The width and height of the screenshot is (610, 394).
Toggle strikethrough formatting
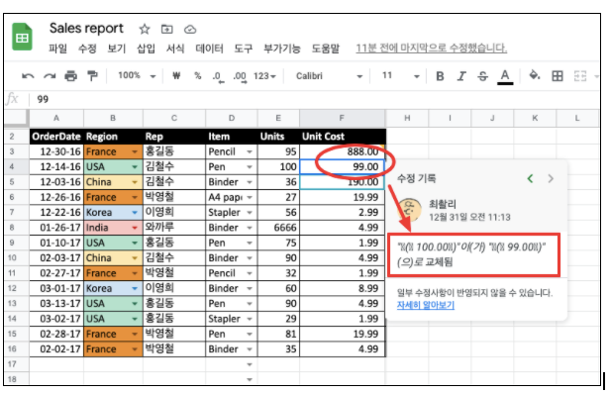[x=483, y=76]
